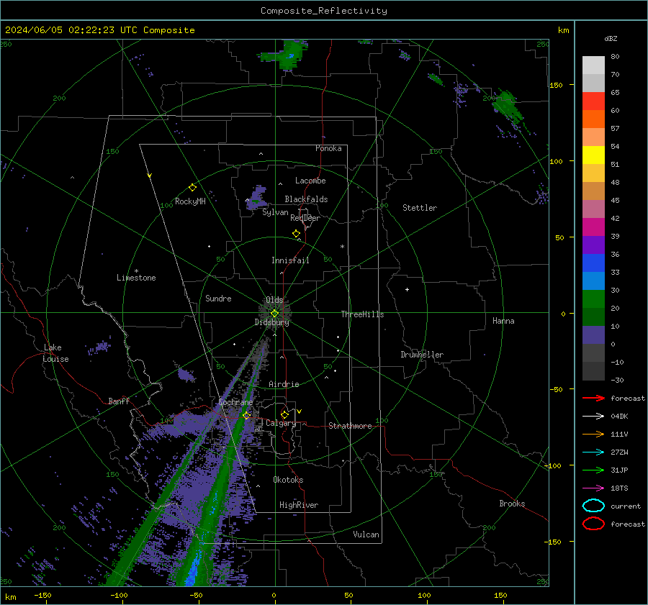Click the yellow diamond marker near Cochrane
648x605 pixels.
tap(247, 415)
